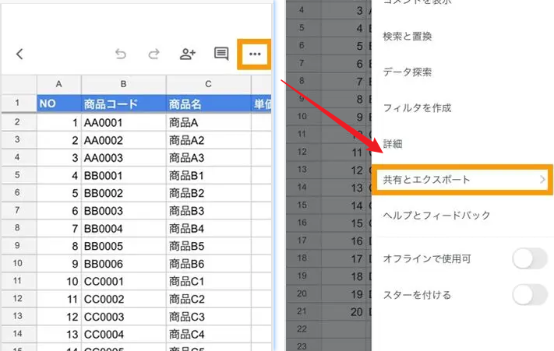Select cell BB0006
554x351 pixels.
(x=124, y=264)
